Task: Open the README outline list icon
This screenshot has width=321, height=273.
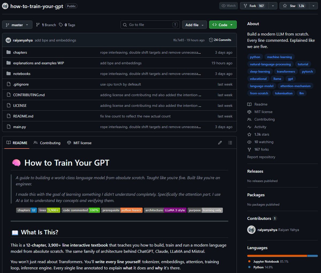Action: pos(230,143)
